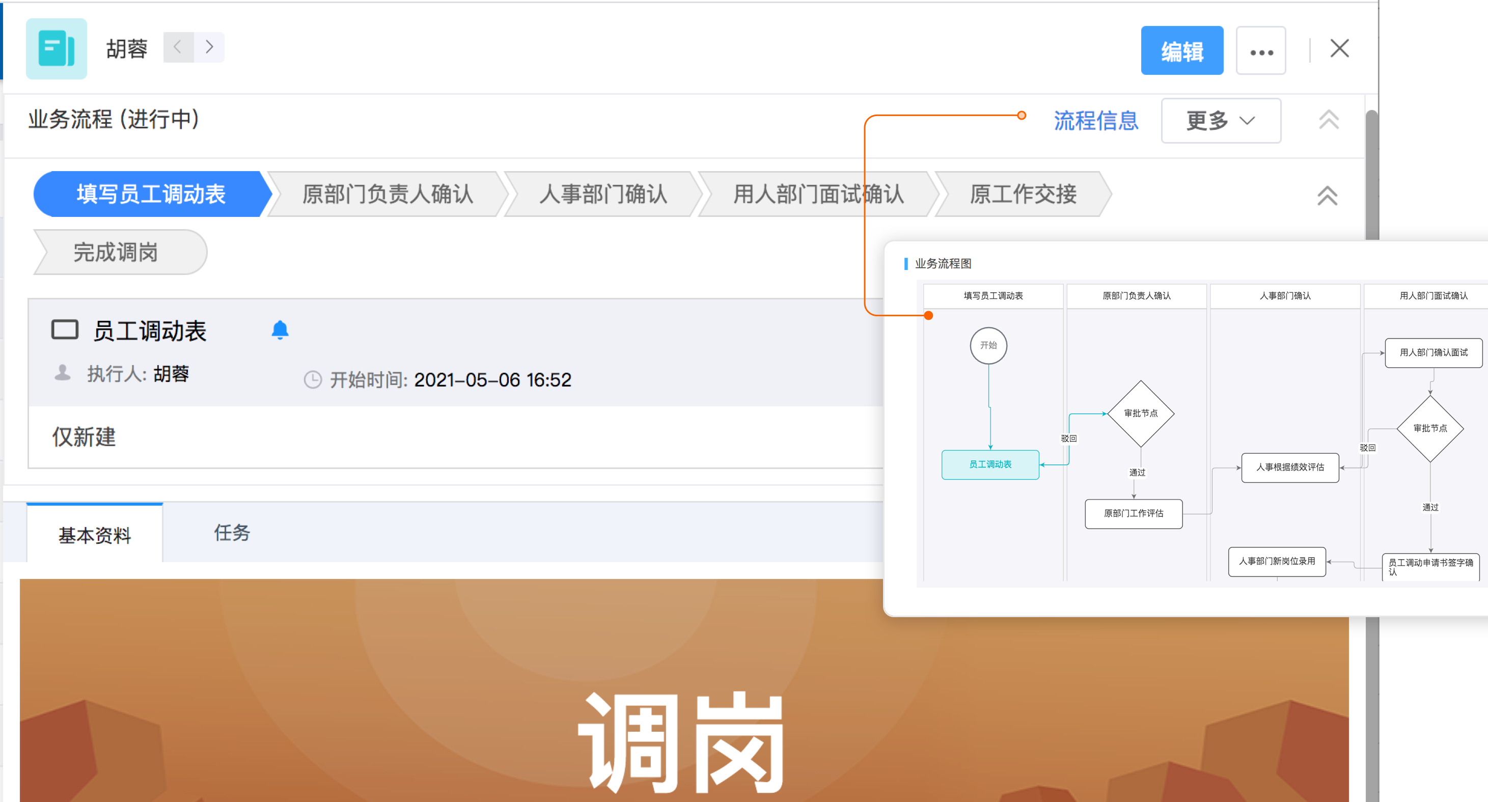Viewport: 1488px width, 802px height.
Task: Select stage 完成调岗
Action: pyautogui.click(x=120, y=253)
